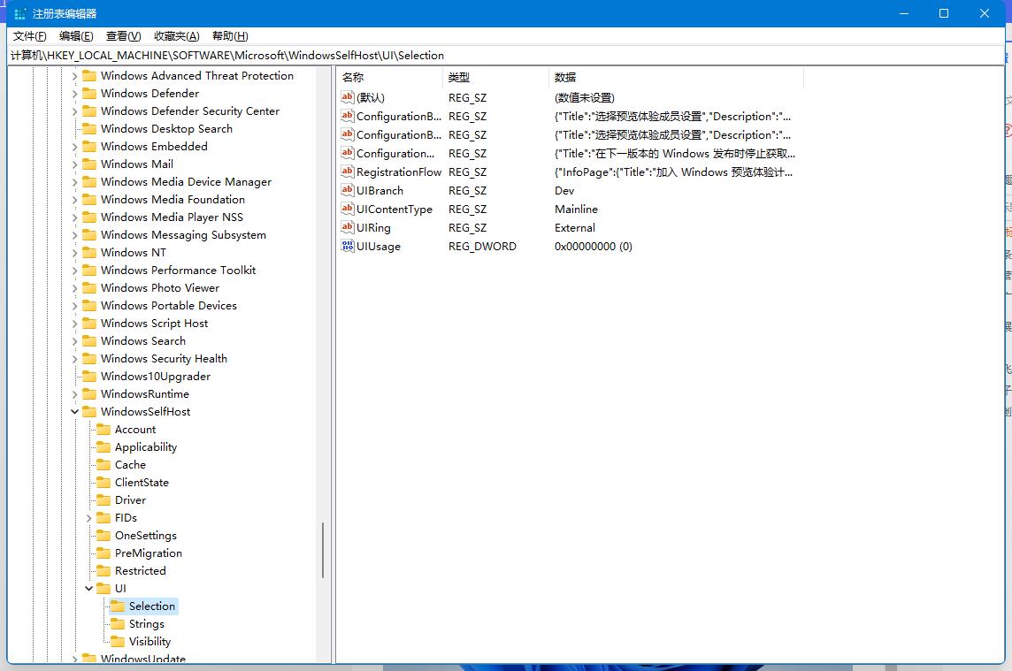
Task: Click the 'Mainline' data value
Action: (577, 209)
